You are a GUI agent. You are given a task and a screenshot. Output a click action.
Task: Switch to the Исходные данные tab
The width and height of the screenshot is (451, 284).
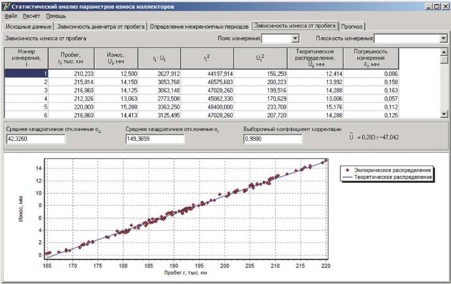tap(28, 26)
